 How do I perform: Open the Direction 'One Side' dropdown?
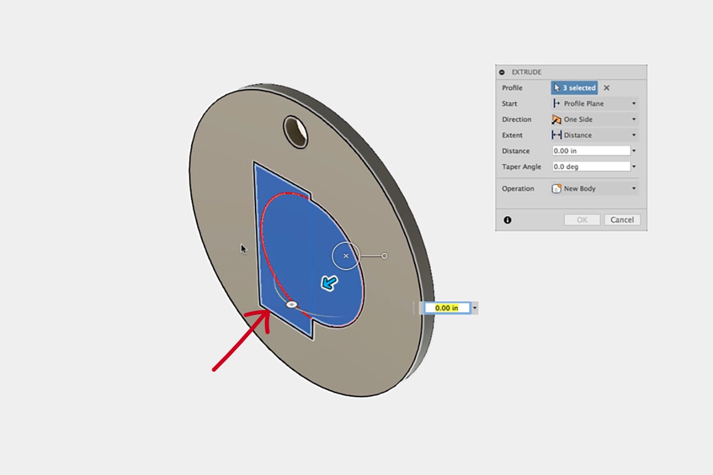(594, 119)
